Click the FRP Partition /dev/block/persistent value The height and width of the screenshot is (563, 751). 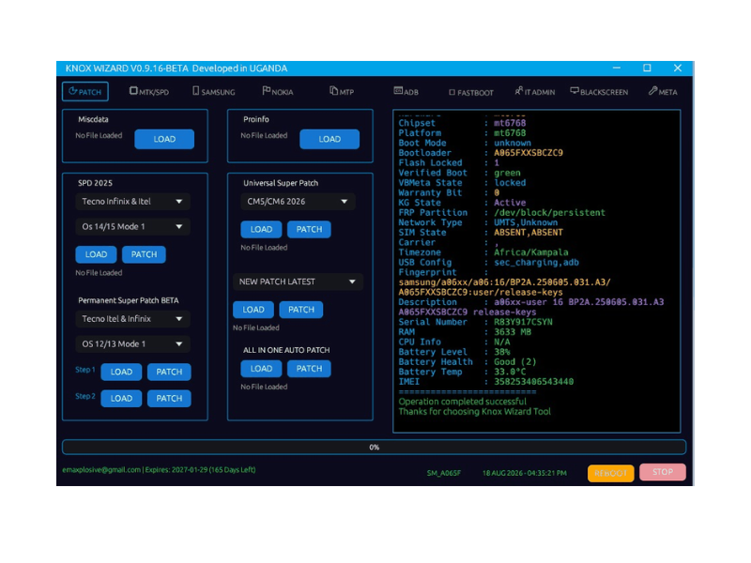click(549, 213)
